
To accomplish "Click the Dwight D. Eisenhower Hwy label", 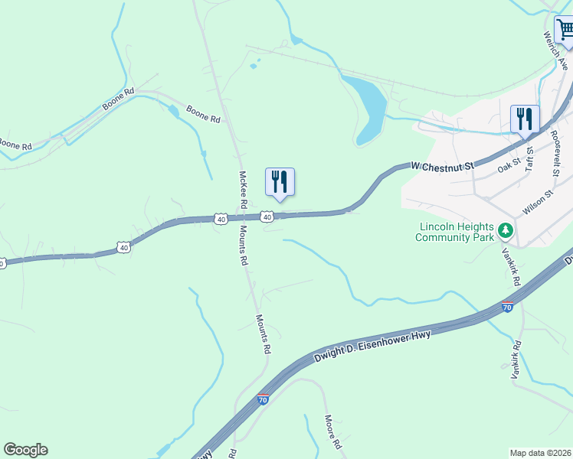I will (x=373, y=346).
